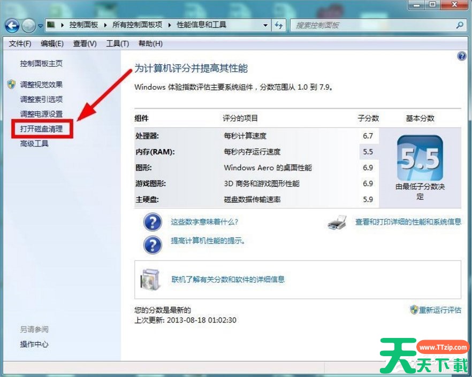Click the help question mark icon top right

[461, 56]
